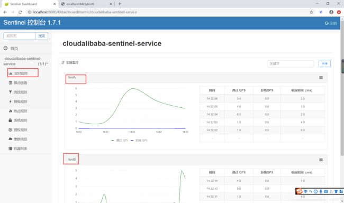This screenshot has height=203, width=344.
Task: Open 机器列表 via its list icon
Action: [x=10, y=149]
